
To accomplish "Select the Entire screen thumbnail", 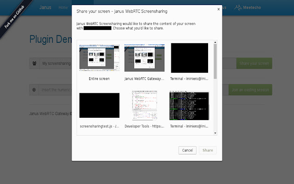I will [99, 57].
